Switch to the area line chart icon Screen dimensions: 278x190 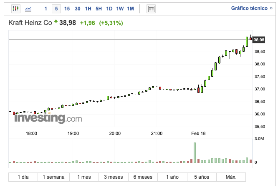pyautogui.click(x=28, y=8)
